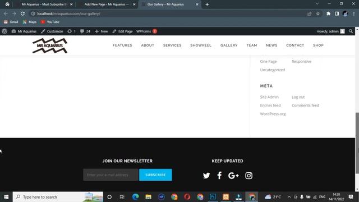Bookmark this page with the star icon
Viewport: 359px width, 202px height.
(318, 13)
